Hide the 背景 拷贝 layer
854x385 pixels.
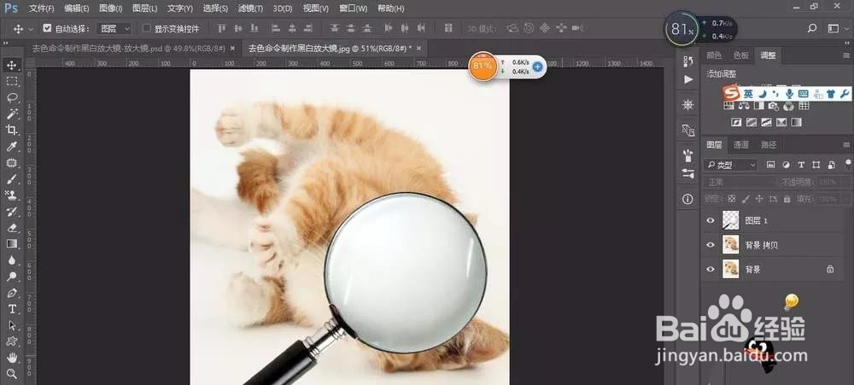pos(711,245)
